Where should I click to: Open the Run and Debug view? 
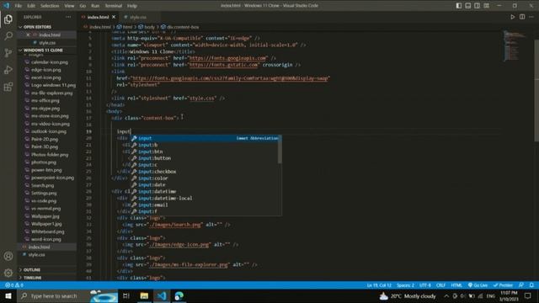tap(8, 70)
